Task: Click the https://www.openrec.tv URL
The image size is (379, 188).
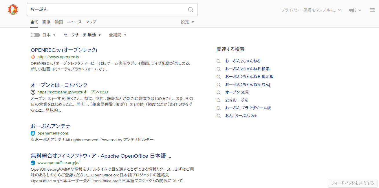Action: (58, 57)
